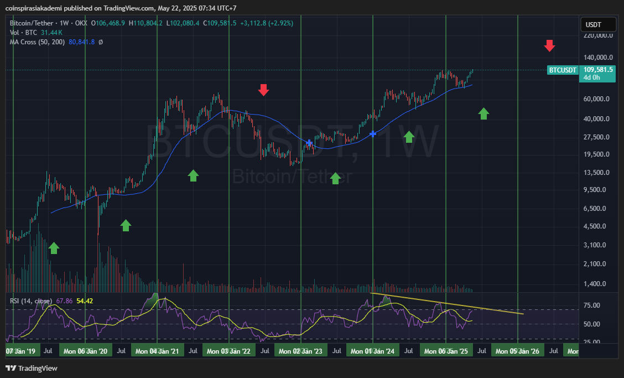Viewport: 624px width, 378px height.
Task: Click the BTCUSDT price flag on the scale
Action: [x=563, y=70]
